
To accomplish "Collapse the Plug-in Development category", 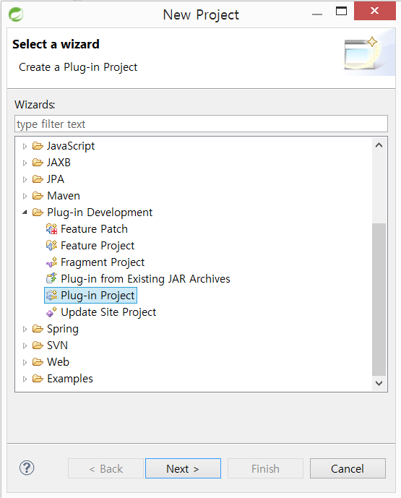I will click(x=25, y=212).
